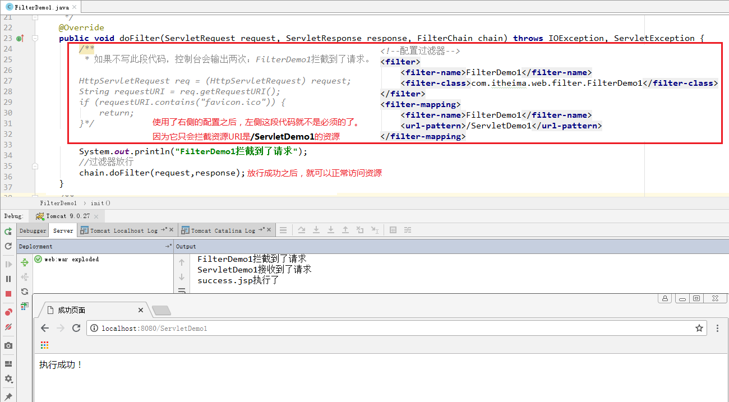
Task: Close the Tomcat Catalina Log tab
Action: pos(269,230)
